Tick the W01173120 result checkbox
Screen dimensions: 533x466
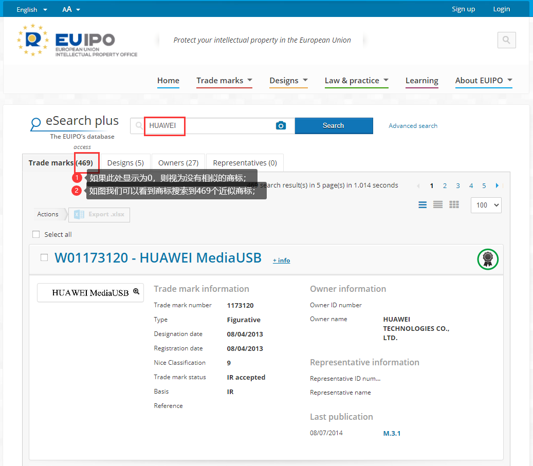44,257
